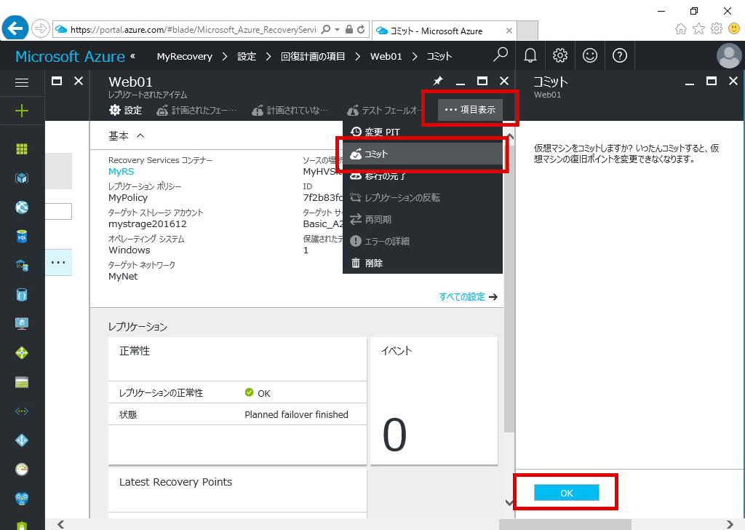Open the owl icon in sidebar

pos(22,498)
